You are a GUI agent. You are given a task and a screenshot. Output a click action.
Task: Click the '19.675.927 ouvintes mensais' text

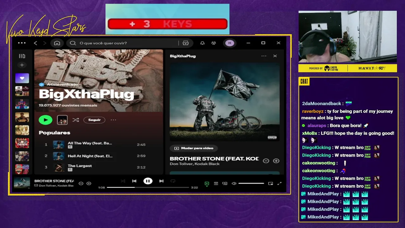point(68,105)
